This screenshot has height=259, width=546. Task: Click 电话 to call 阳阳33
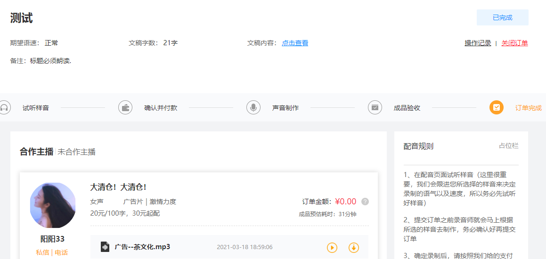click(61, 252)
